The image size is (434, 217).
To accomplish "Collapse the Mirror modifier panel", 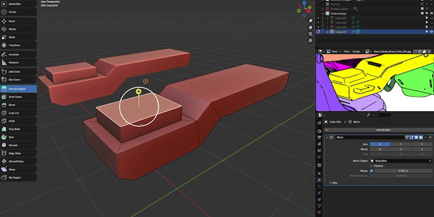I will 327,137.
